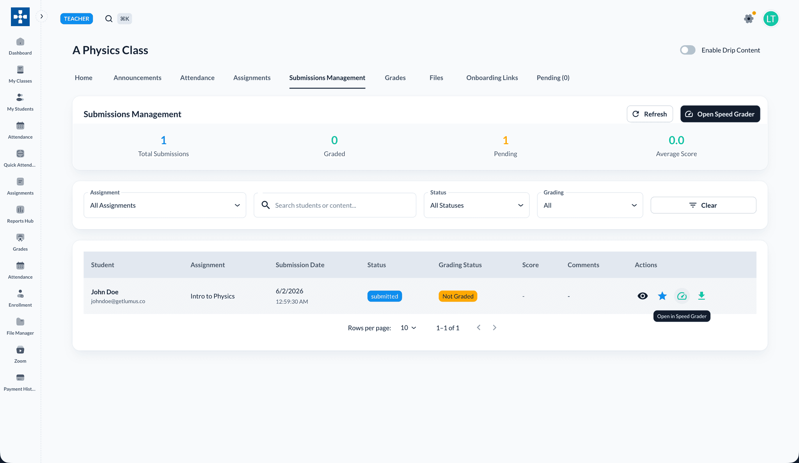799x463 pixels.
Task: Switch to the Files tab
Action: coord(436,78)
